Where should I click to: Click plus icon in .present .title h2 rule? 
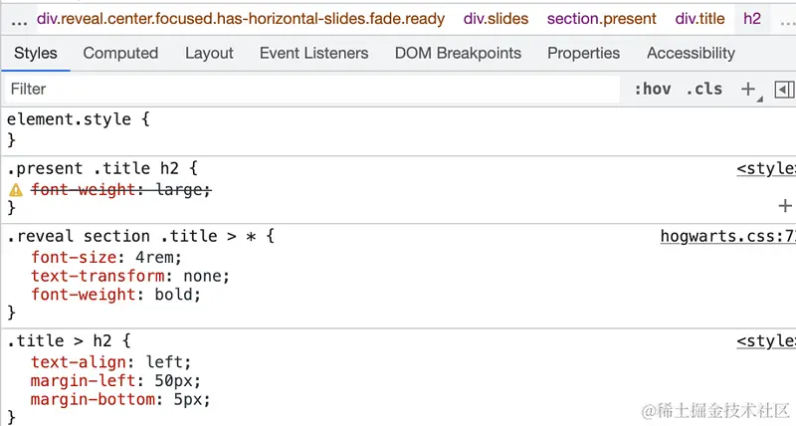click(x=785, y=206)
